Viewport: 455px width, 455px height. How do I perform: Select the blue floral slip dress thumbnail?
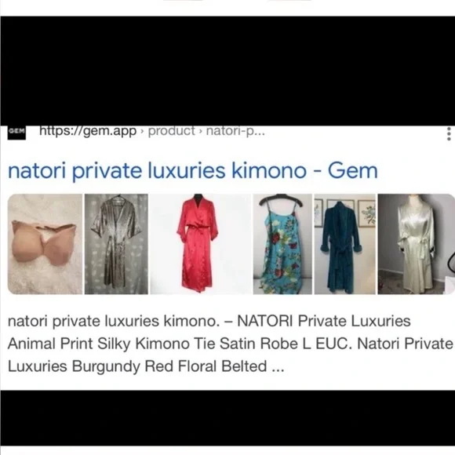tap(282, 244)
